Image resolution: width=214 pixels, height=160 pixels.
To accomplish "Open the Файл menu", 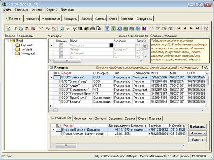I will (7, 10).
